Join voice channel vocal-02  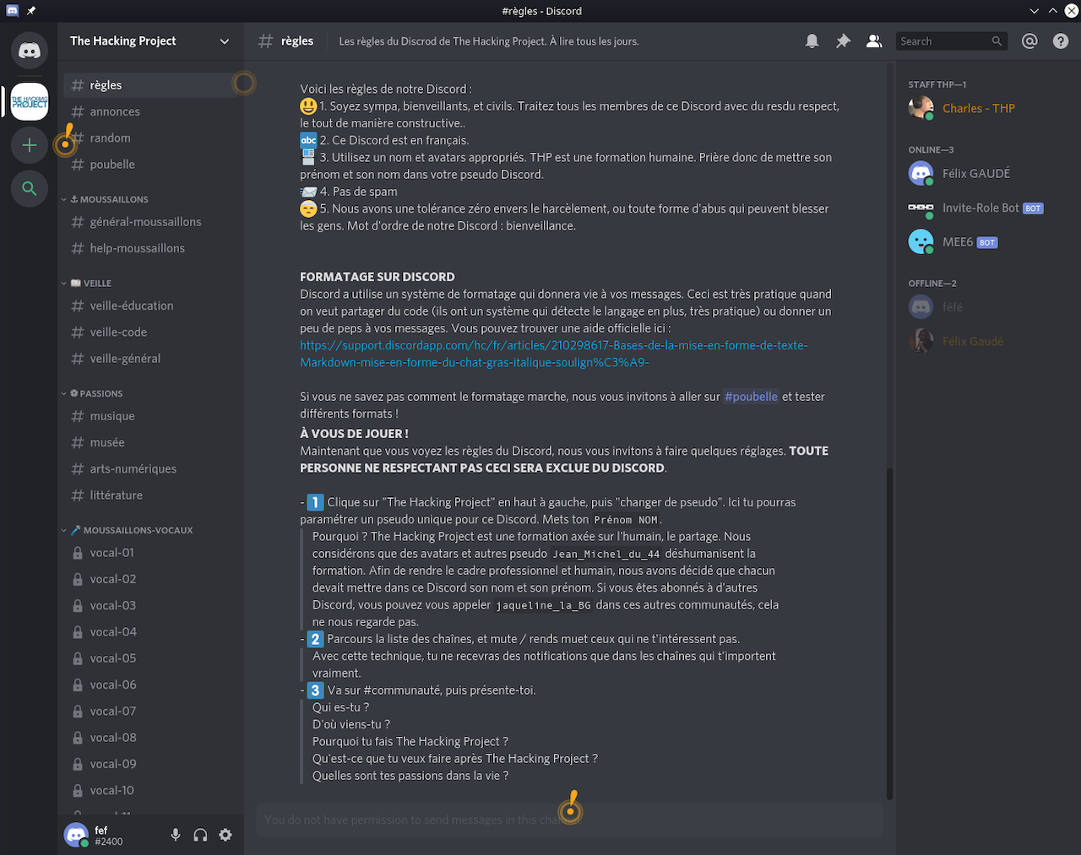pyautogui.click(x=150, y=579)
